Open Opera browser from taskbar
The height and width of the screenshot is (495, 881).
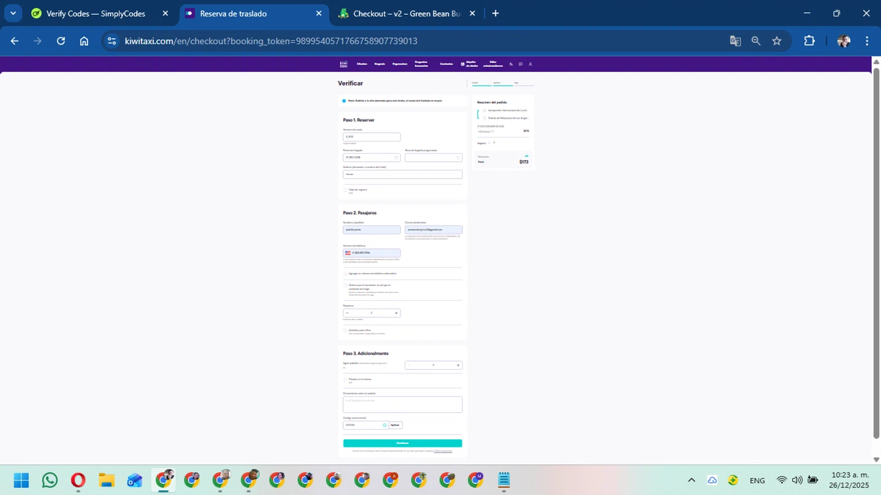click(78, 480)
